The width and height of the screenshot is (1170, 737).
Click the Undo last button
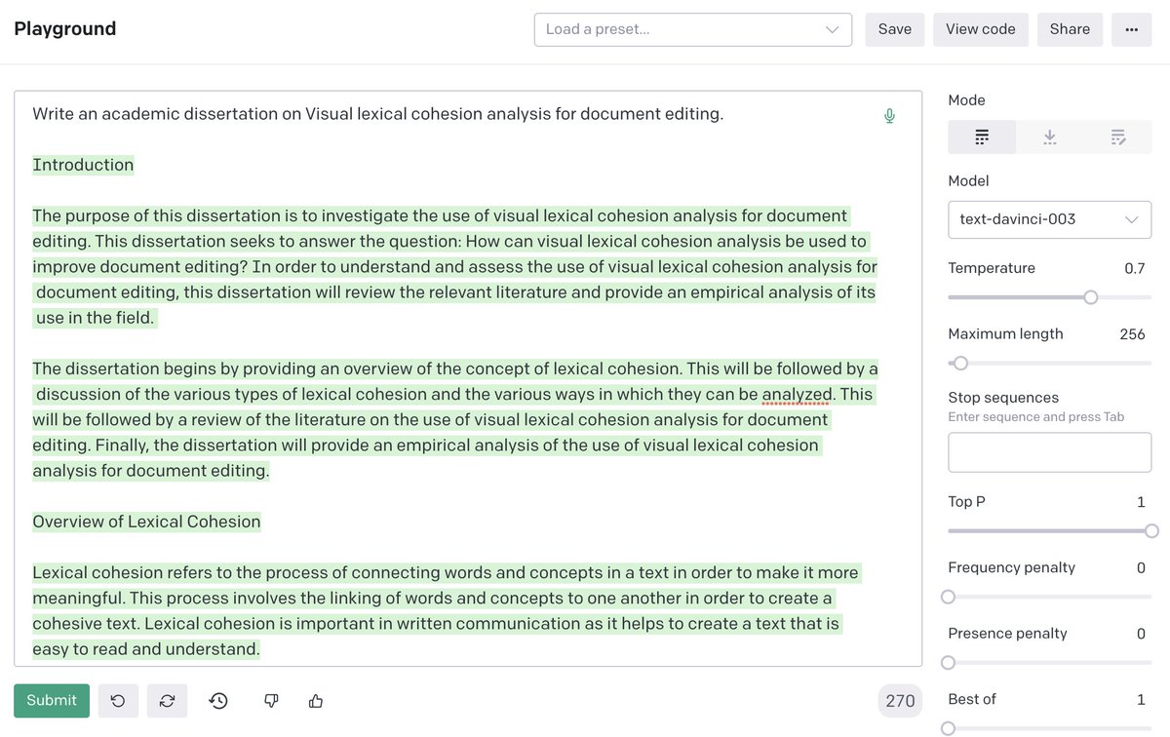tap(118, 701)
